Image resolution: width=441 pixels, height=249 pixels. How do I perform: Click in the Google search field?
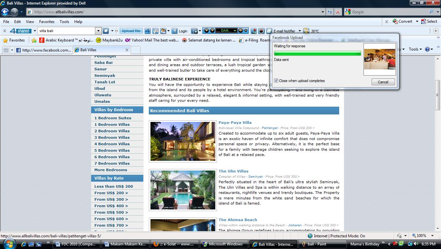[389, 12]
